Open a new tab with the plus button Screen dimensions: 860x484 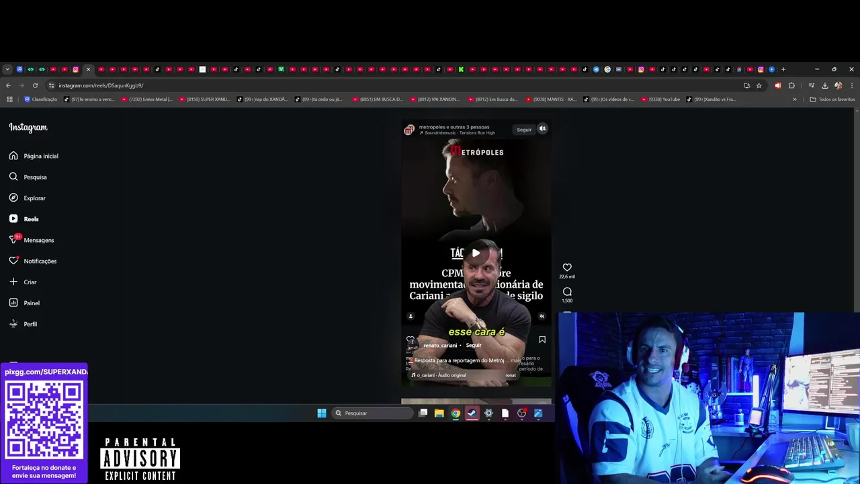(783, 69)
